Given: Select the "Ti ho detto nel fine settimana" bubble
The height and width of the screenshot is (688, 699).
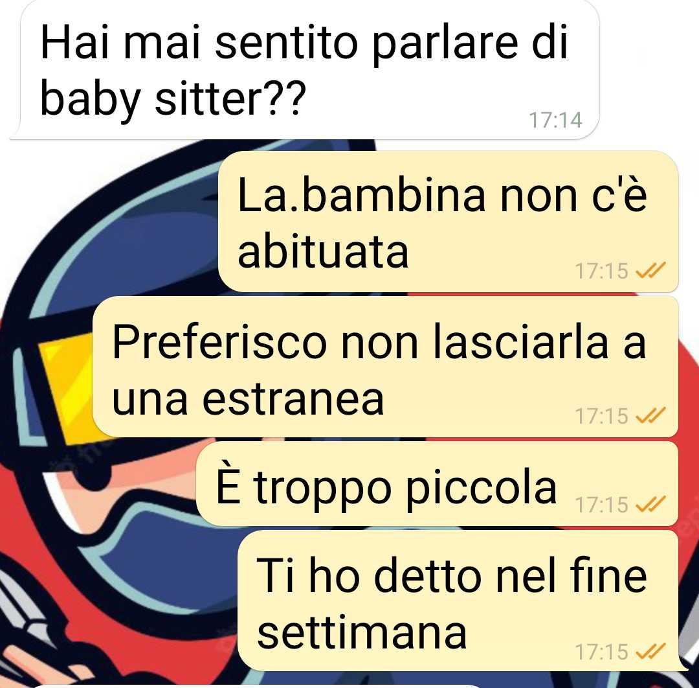Looking at the screenshot, I should tap(459, 601).
